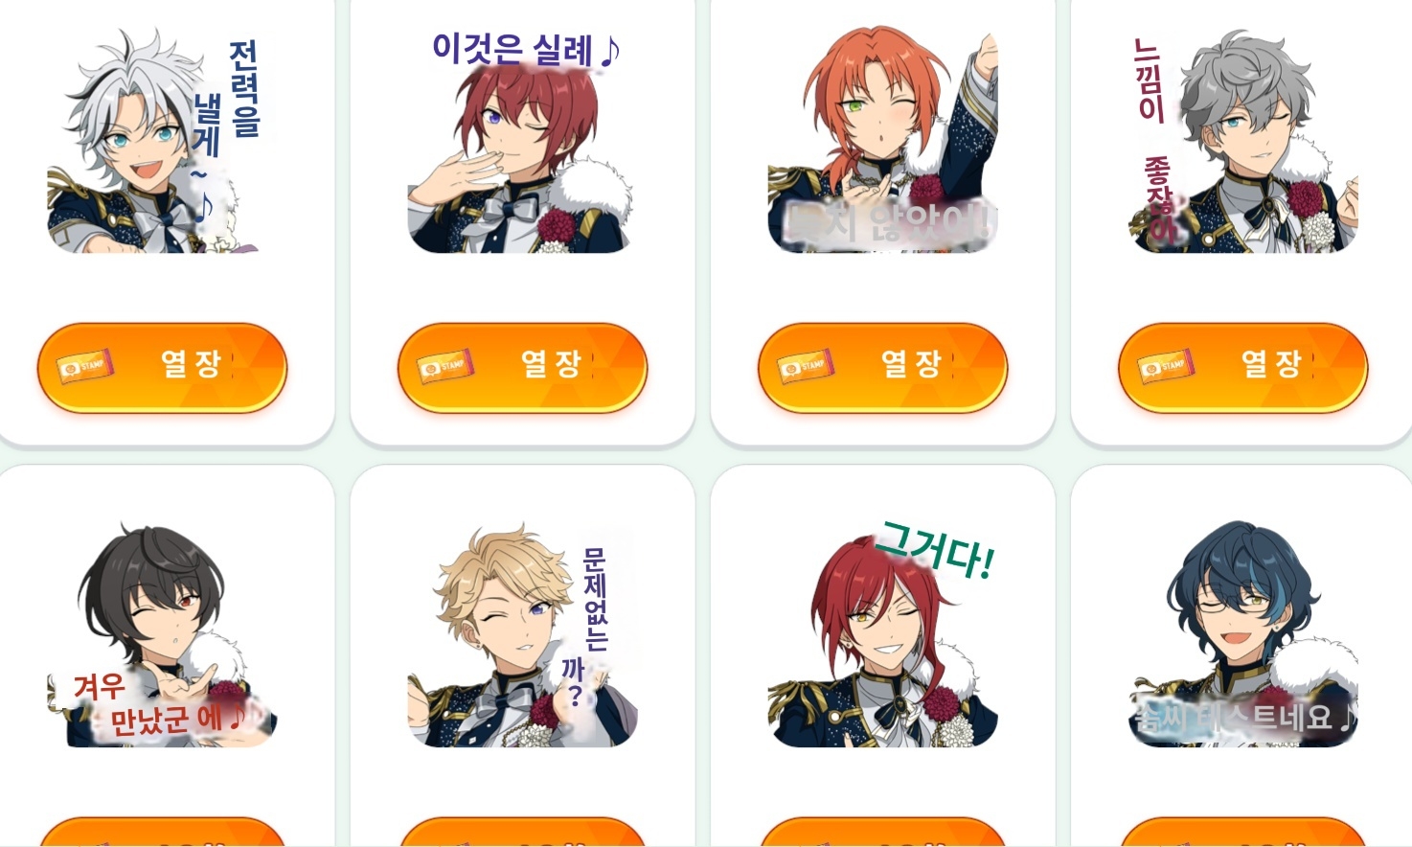Click partial orange button below black-haired stamp
The height and width of the screenshot is (847, 1412).
pyautogui.click(x=162, y=832)
